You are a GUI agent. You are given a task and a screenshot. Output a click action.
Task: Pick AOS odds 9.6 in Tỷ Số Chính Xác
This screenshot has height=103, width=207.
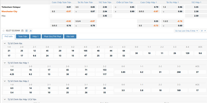tap(200, 53)
